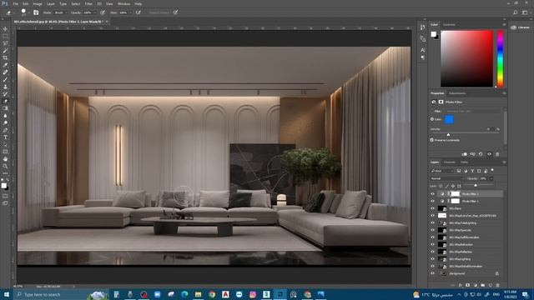The height and width of the screenshot is (300, 534).
Task: Select the Zoom tool
Action: point(6,166)
